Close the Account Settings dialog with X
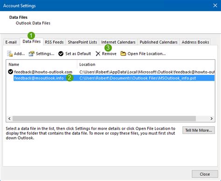Viewport: 221px width, 181px height. [x=215, y=6]
